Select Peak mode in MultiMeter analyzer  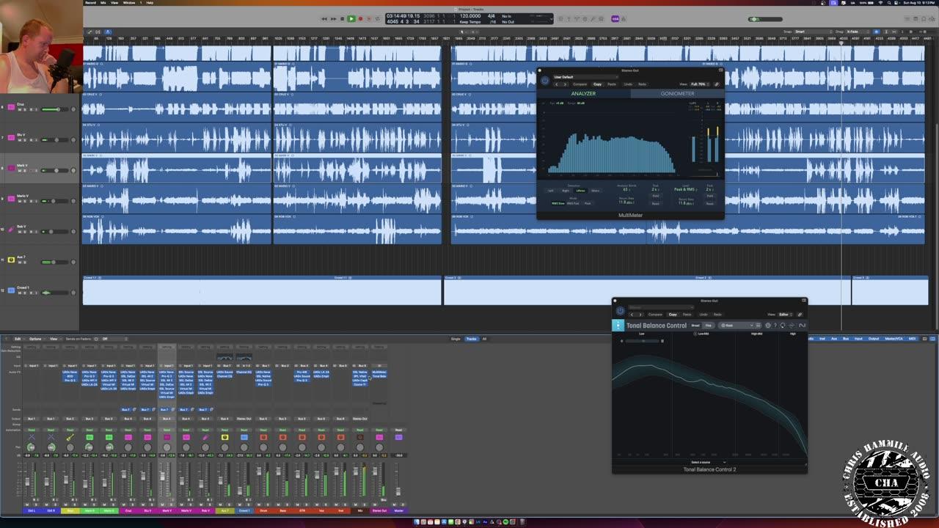point(588,203)
